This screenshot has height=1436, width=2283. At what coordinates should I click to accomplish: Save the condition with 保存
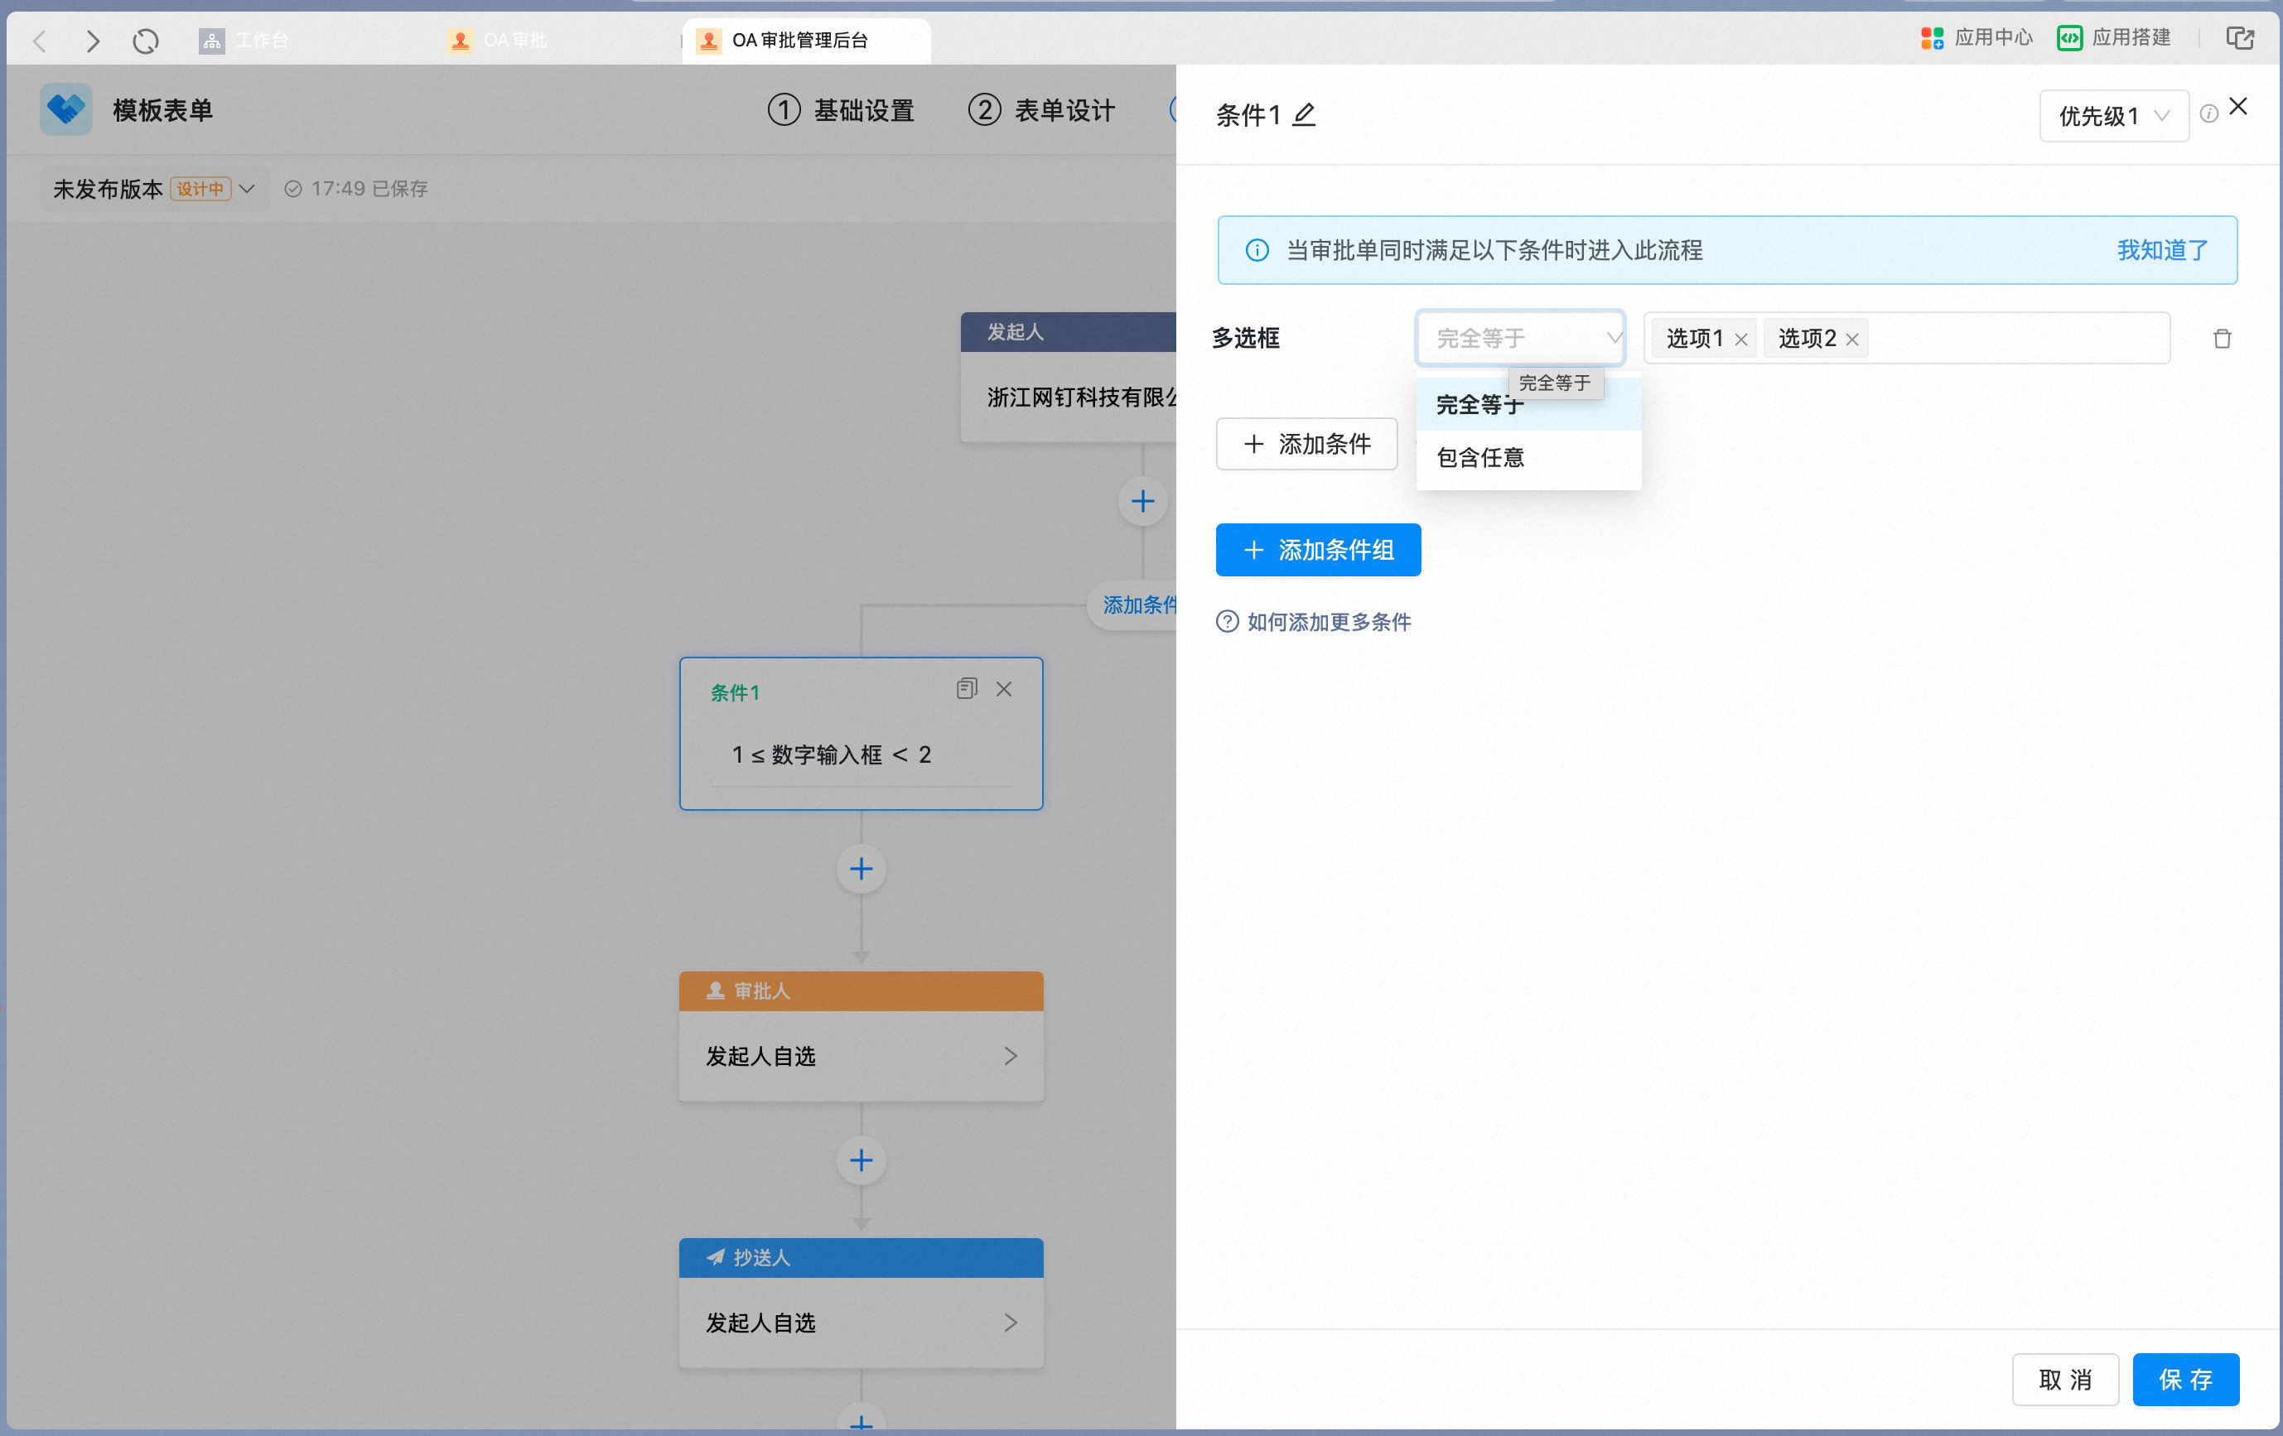pos(2185,1379)
